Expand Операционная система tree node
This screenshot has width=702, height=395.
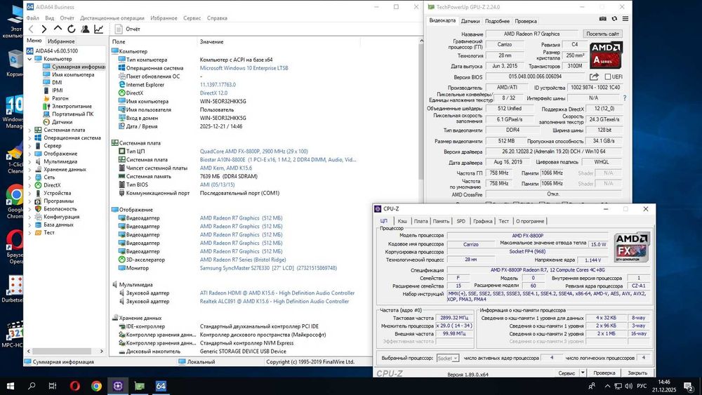click(x=30, y=138)
